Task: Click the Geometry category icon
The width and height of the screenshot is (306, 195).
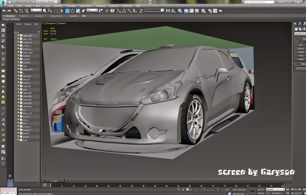Action: [295, 29]
